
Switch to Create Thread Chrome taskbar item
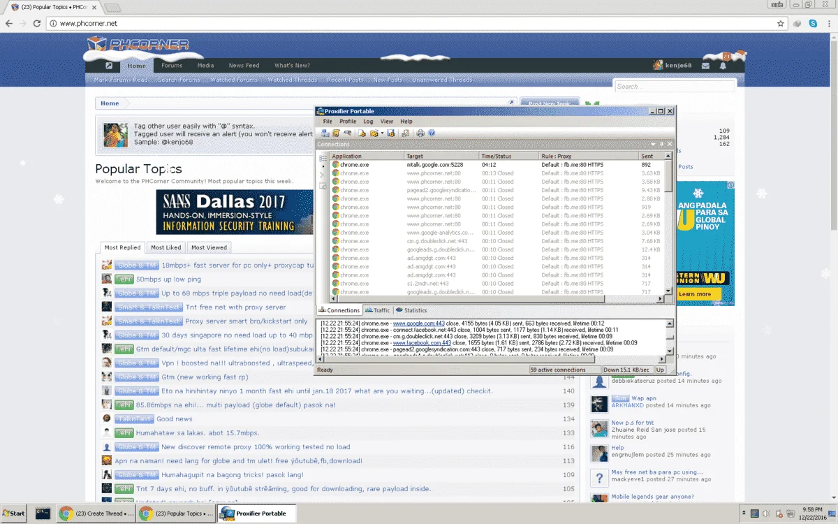pyautogui.click(x=97, y=514)
